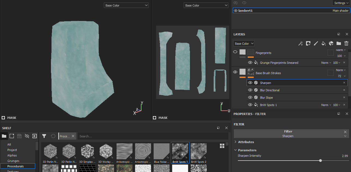Hide the Blur Directional effect

(x=250, y=90)
